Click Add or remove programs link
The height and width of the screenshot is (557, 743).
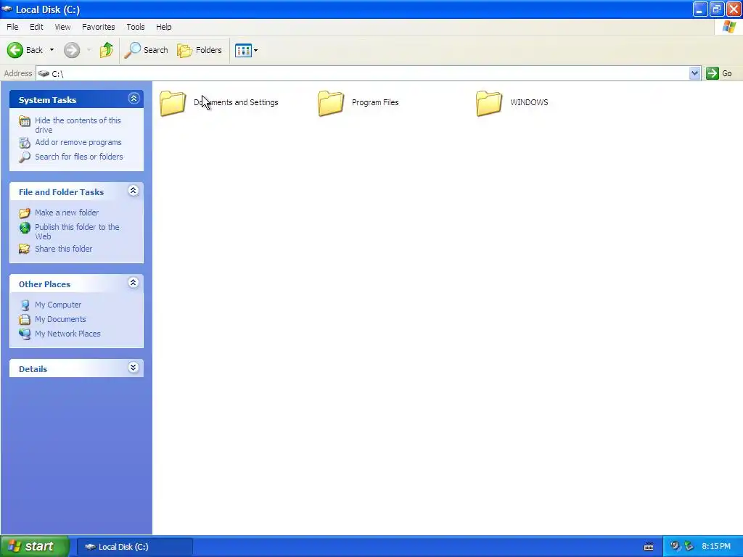coord(78,142)
